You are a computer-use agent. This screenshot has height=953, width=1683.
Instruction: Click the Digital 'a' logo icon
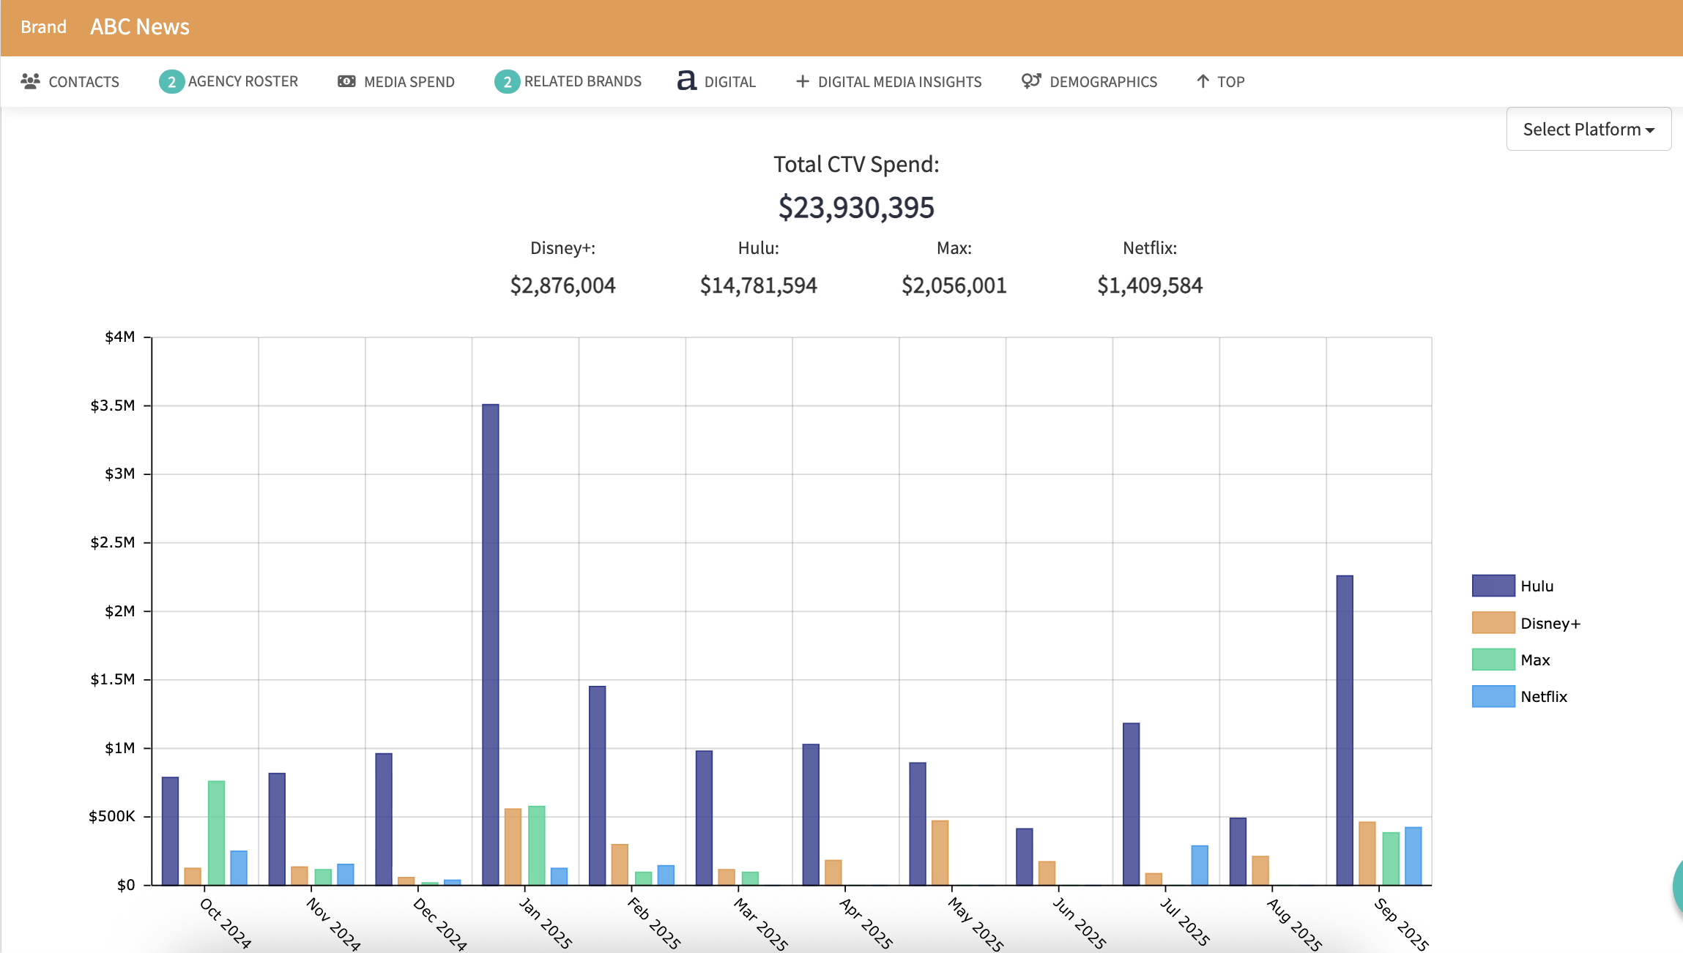(x=686, y=81)
